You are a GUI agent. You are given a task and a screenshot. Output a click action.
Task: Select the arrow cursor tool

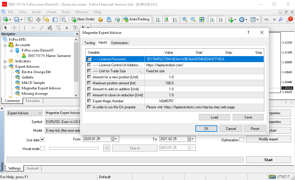point(6,28)
